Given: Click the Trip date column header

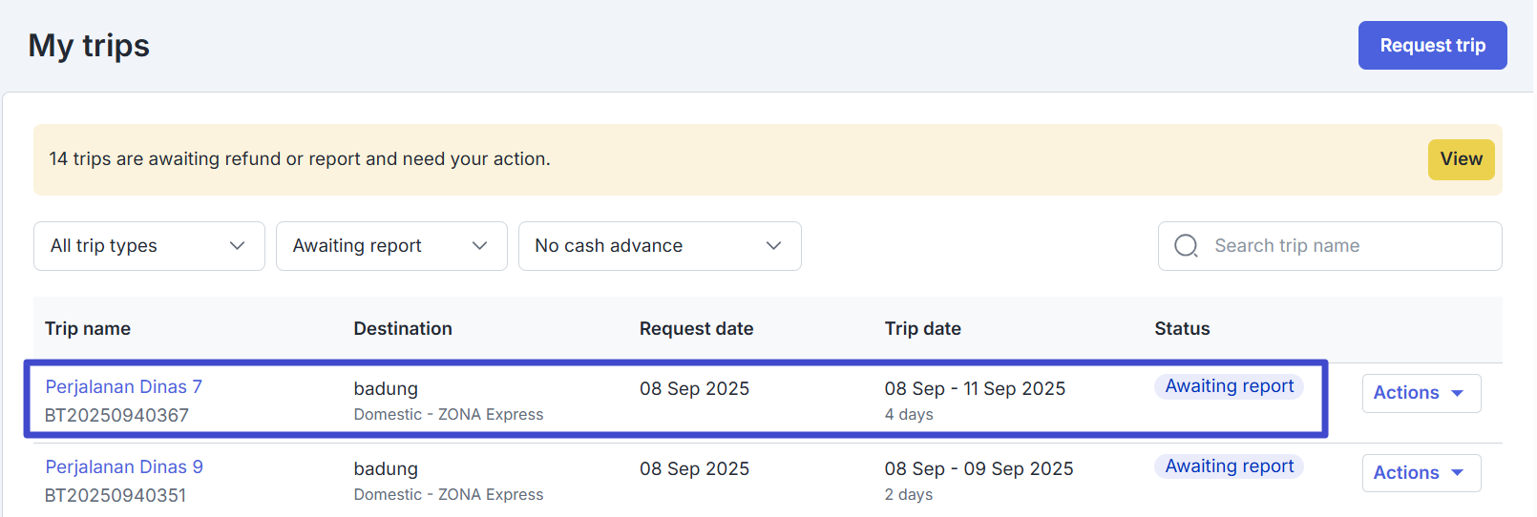Looking at the screenshot, I should pos(922,329).
